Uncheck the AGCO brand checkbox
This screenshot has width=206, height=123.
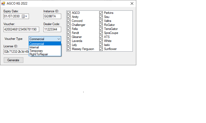pos(69,13)
